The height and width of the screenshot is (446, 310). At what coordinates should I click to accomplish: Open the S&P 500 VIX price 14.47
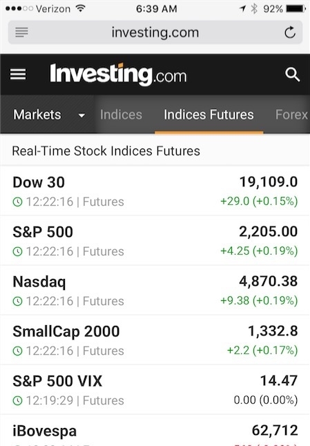(279, 380)
